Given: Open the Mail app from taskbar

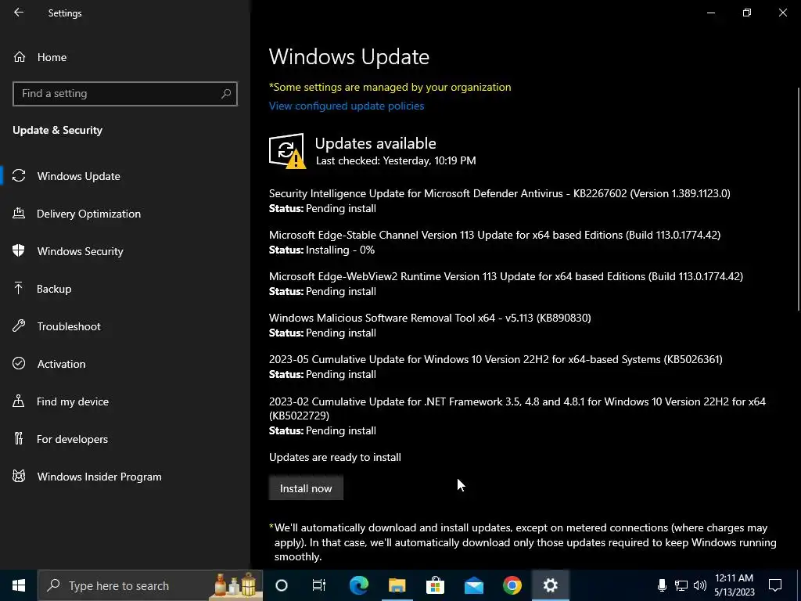Looking at the screenshot, I should point(473,585).
